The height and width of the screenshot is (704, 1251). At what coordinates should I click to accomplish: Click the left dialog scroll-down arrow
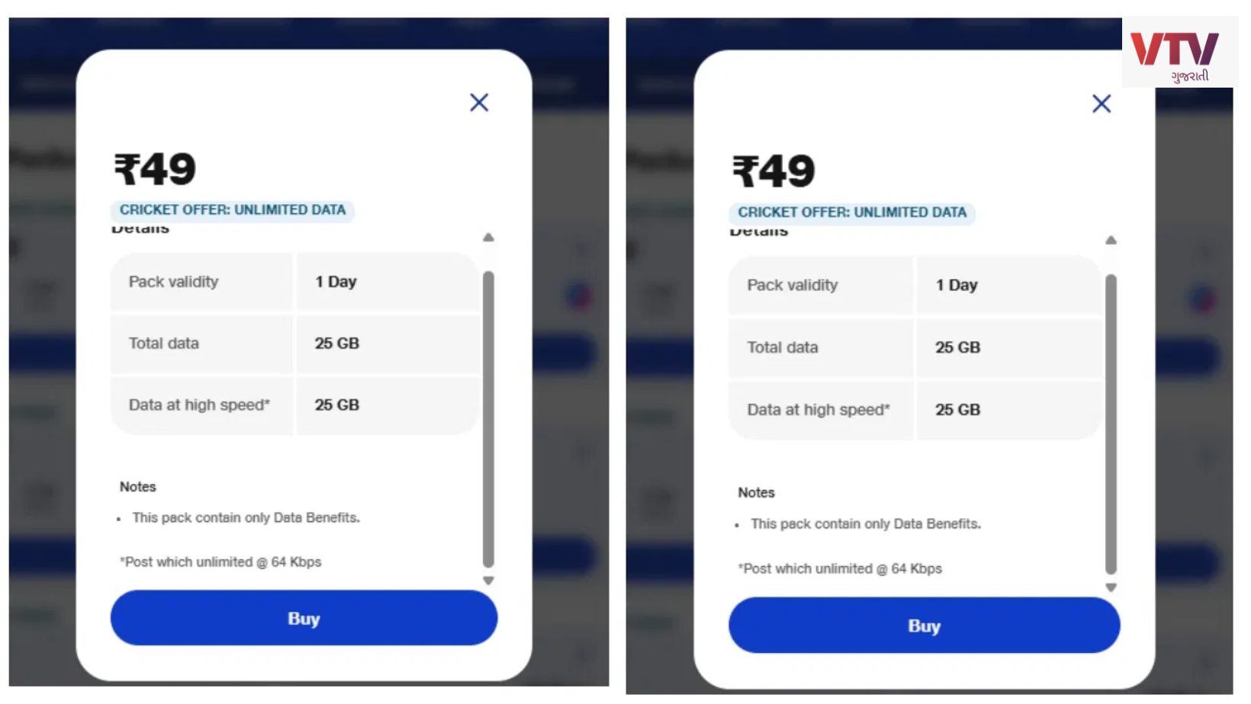[x=488, y=581]
